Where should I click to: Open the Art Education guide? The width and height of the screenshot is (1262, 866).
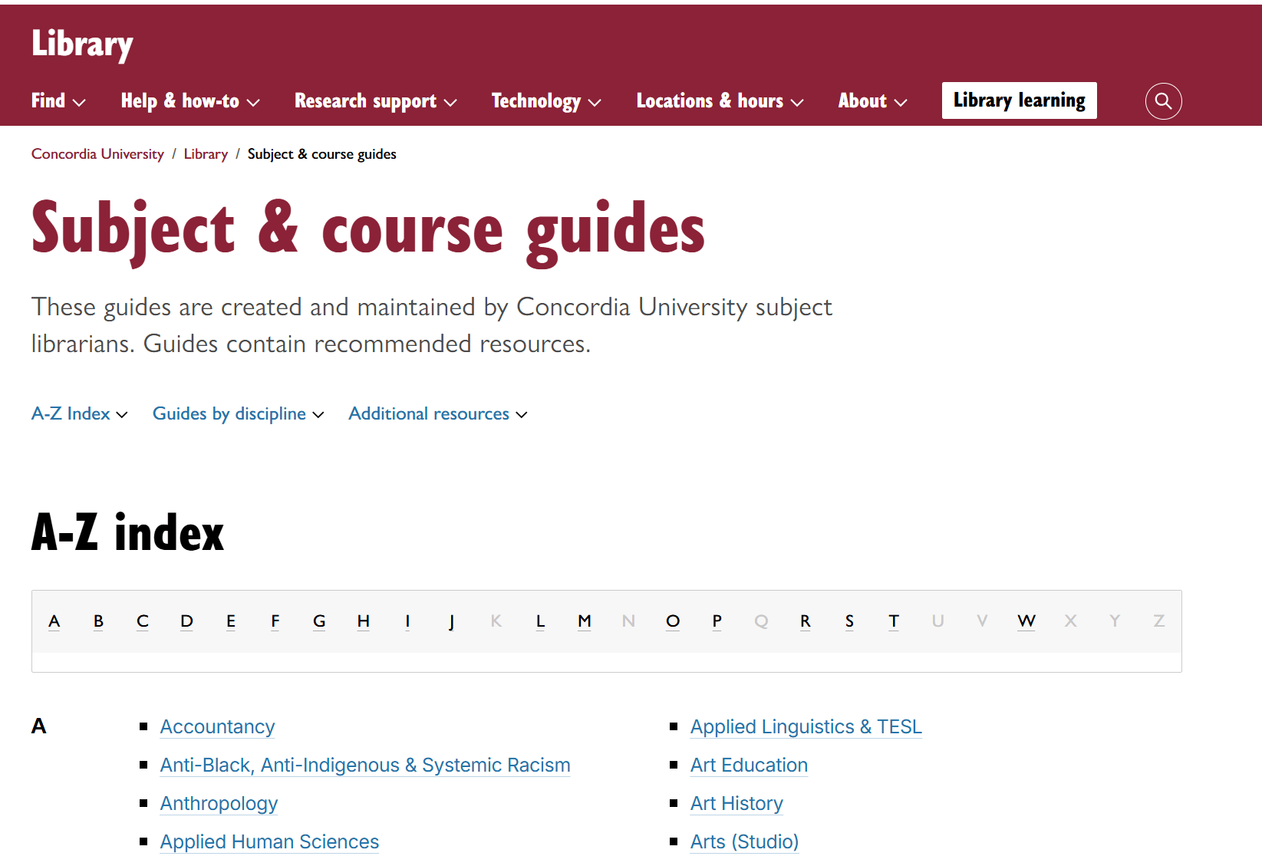click(x=749, y=765)
